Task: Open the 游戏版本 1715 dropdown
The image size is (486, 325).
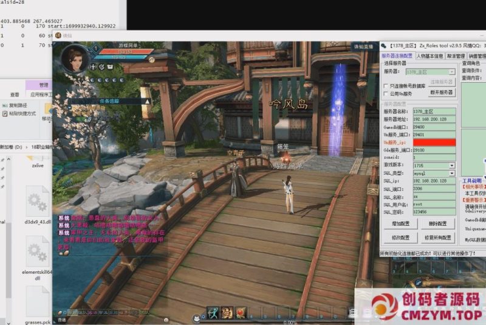Action: (452, 166)
